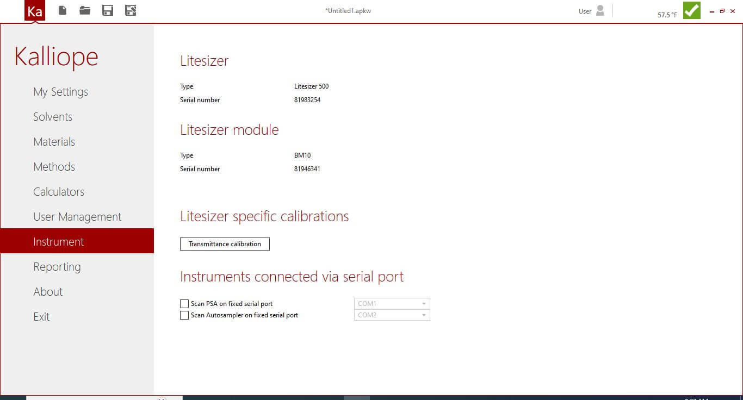Image resolution: width=743 pixels, height=400 pixels.
Task: Create a new document via the new file icon
Action: pyautogui.click(x=62, y=10)
